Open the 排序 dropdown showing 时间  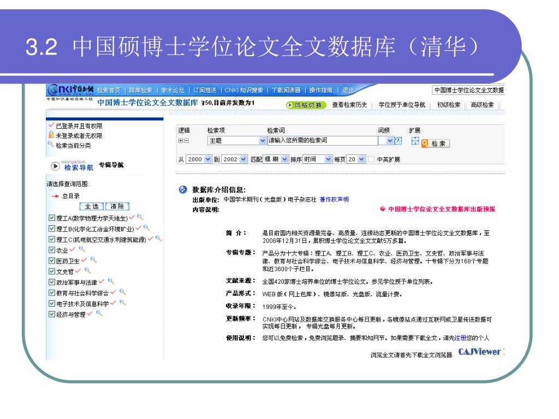click(318, 159)
